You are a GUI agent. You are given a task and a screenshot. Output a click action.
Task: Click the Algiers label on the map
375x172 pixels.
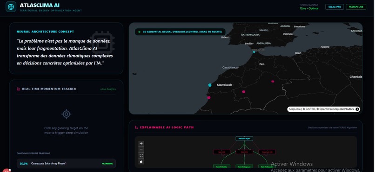tap(325, 47)
